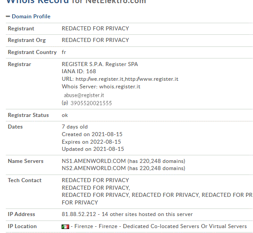
Task: Click the Registrant REDACTED FOR PRIVACY value
Action: point(95,29)
